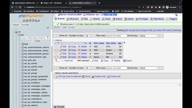Screen dimensions: 192x108
Task: Open the New table icon in tree
Action: 23,44
